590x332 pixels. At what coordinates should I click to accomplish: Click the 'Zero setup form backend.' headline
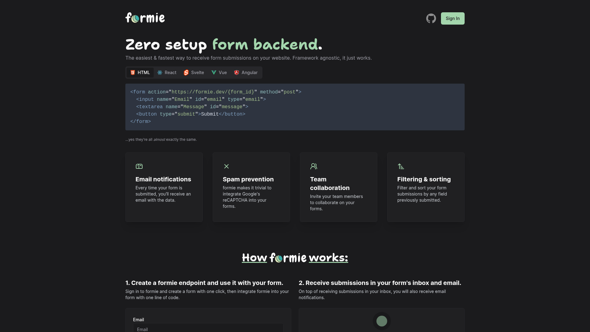[x=224, y=45]
